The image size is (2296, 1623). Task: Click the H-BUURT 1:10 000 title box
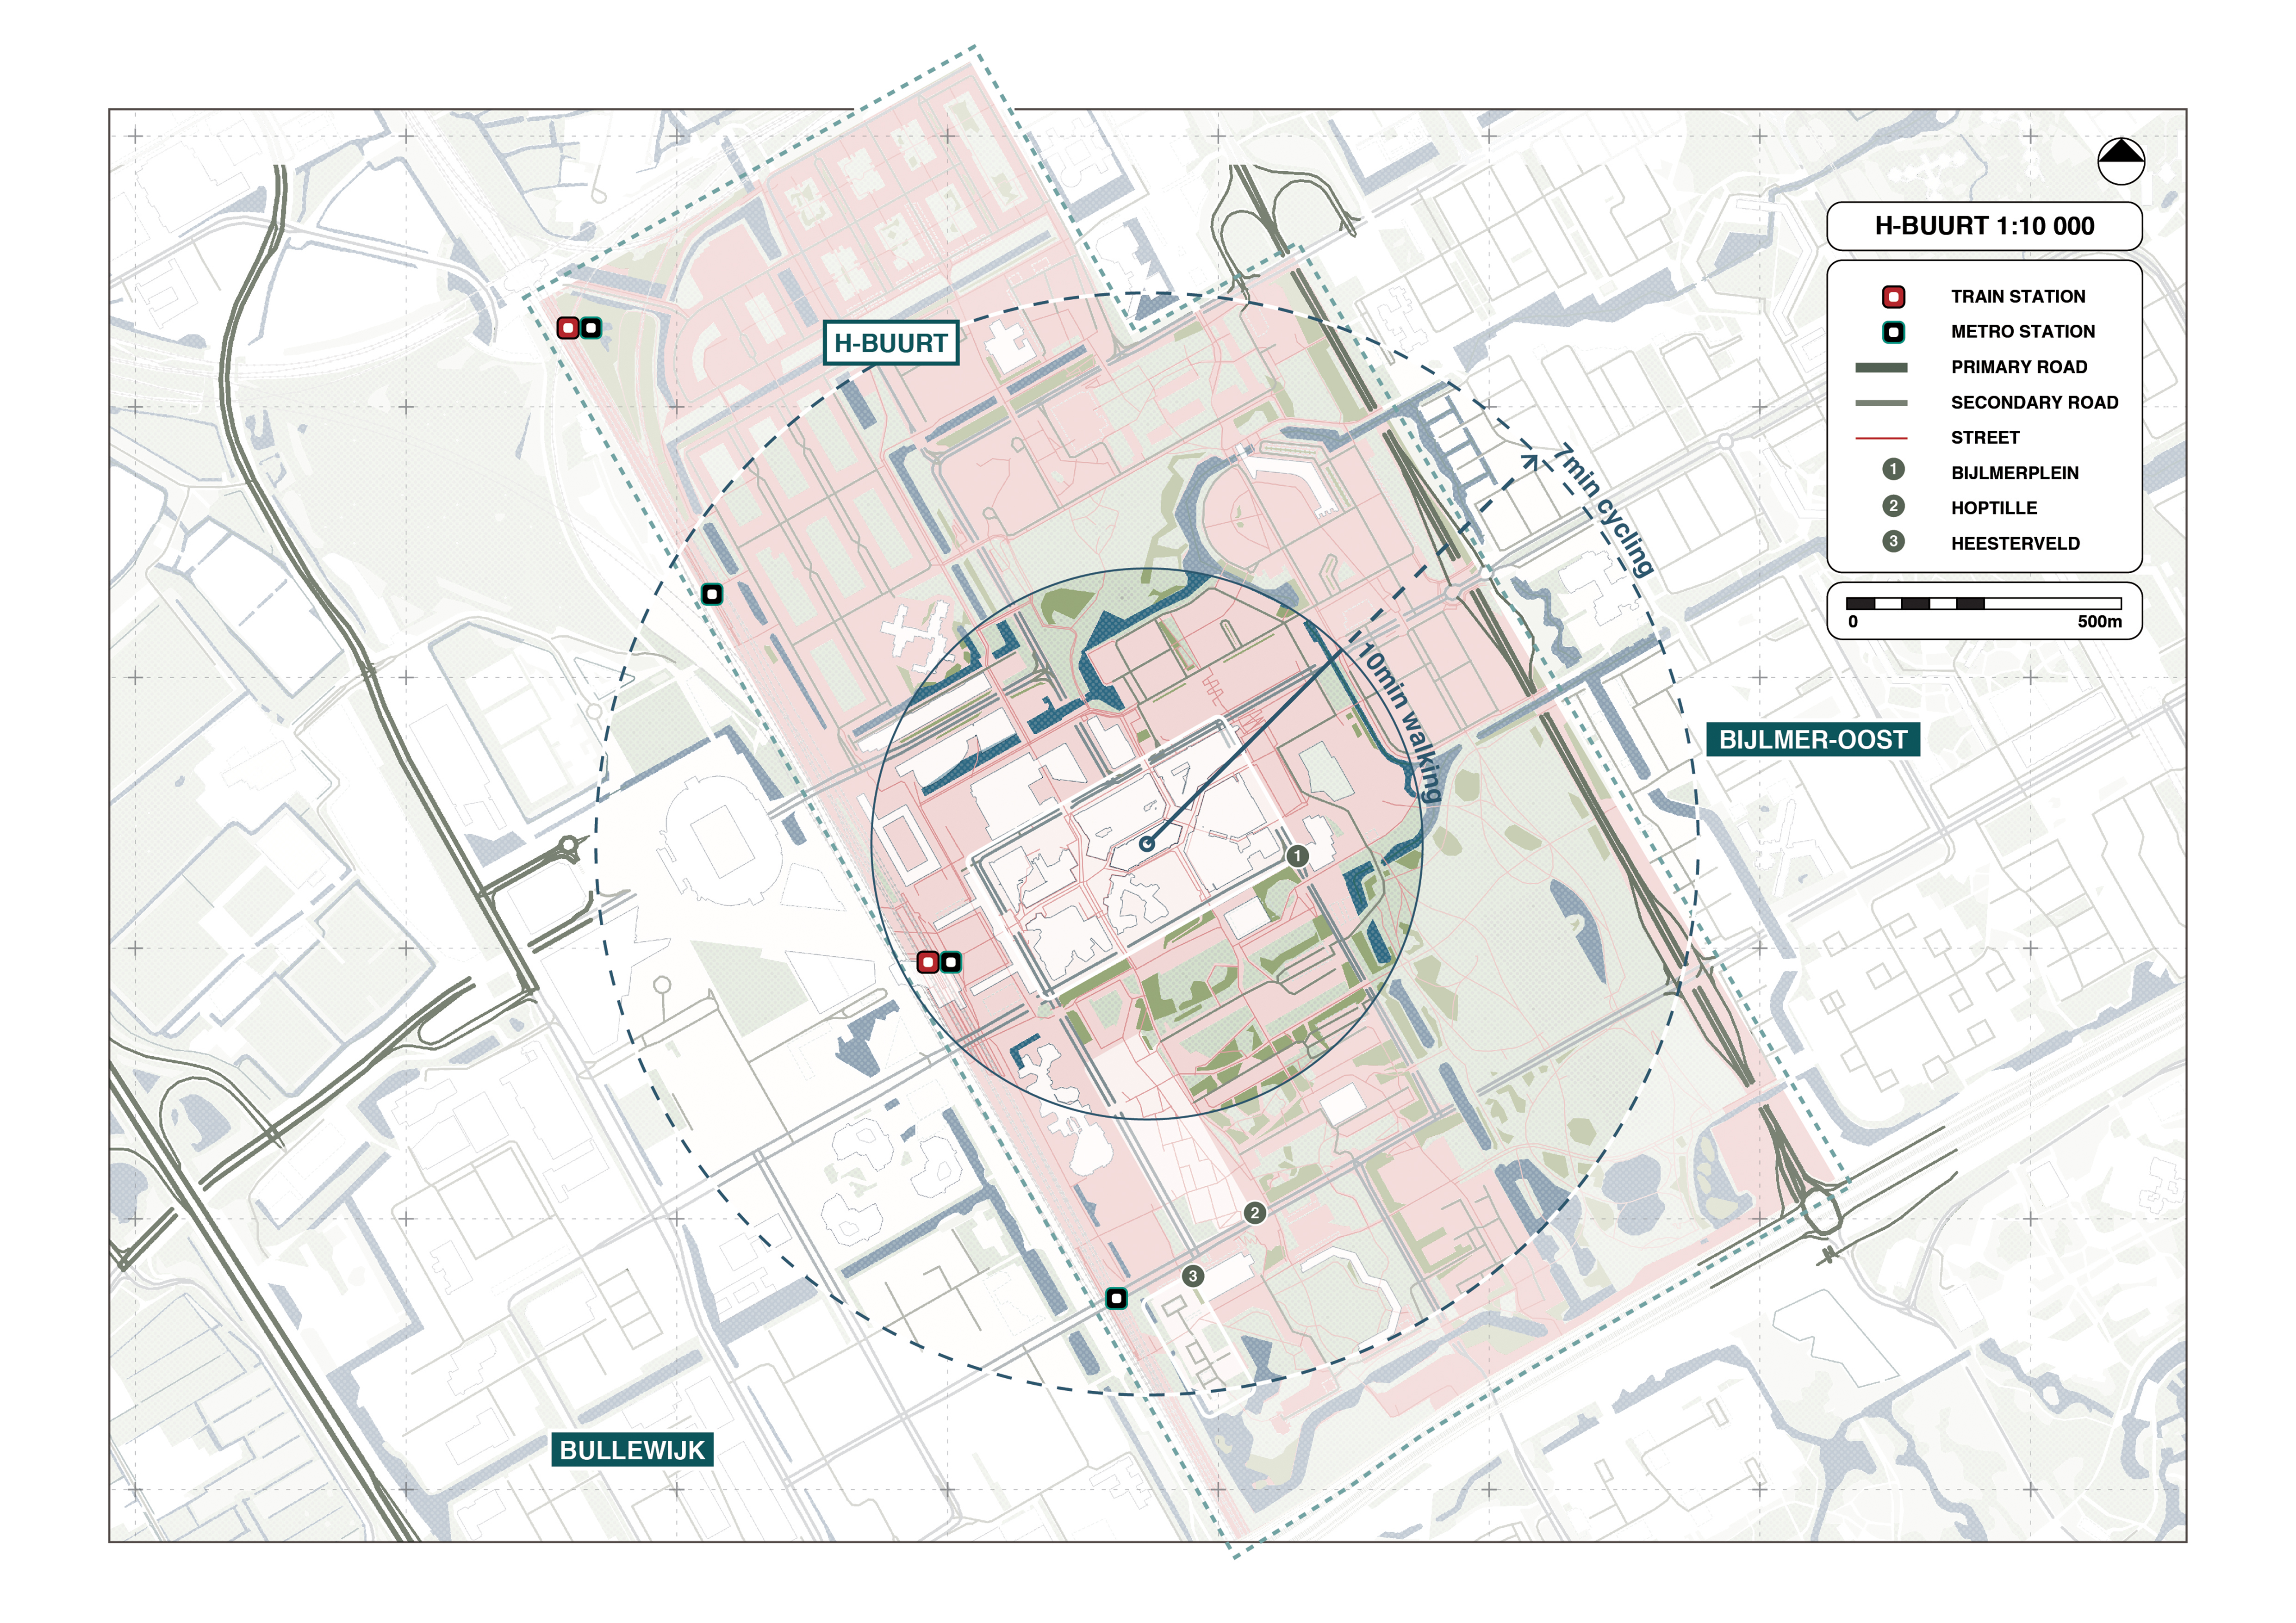(x=1984, y=226)
